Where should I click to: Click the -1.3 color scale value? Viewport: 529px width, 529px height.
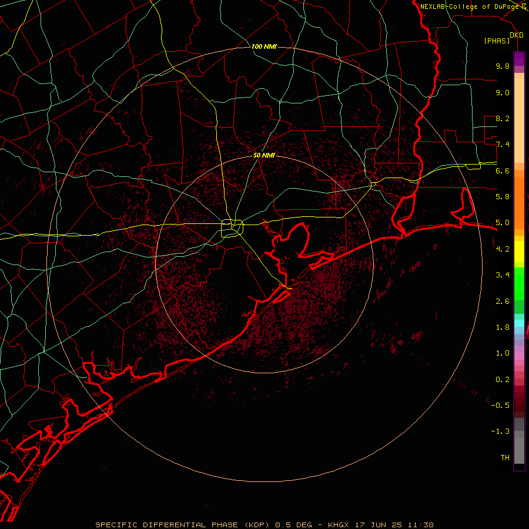[x=500, y=431]
